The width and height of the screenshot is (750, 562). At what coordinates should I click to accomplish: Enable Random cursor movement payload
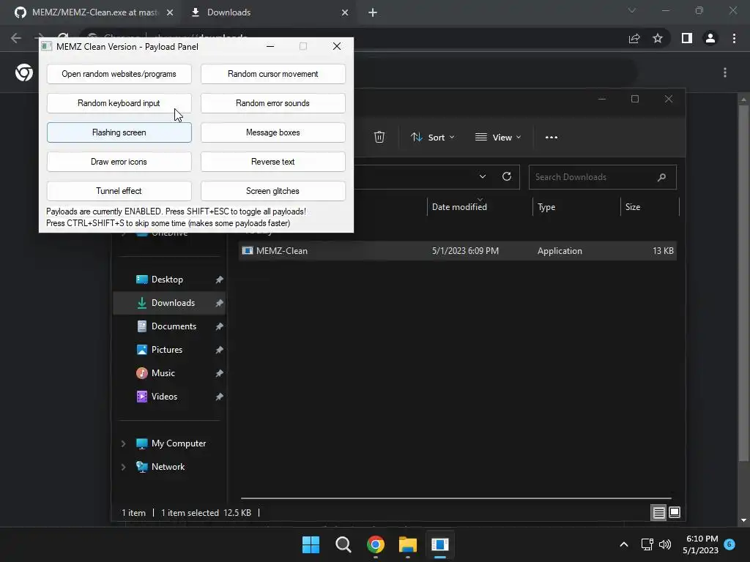pyautogui.click(x=272, y=74)
